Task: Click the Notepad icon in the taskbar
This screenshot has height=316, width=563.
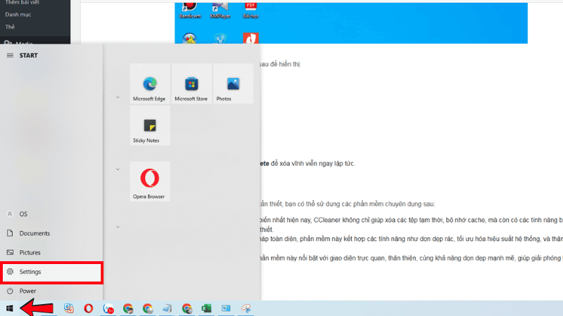Action: pyautogui.click(x=167, y=308)
